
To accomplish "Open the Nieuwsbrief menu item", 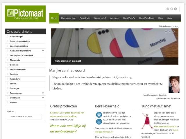I will 100,18.
